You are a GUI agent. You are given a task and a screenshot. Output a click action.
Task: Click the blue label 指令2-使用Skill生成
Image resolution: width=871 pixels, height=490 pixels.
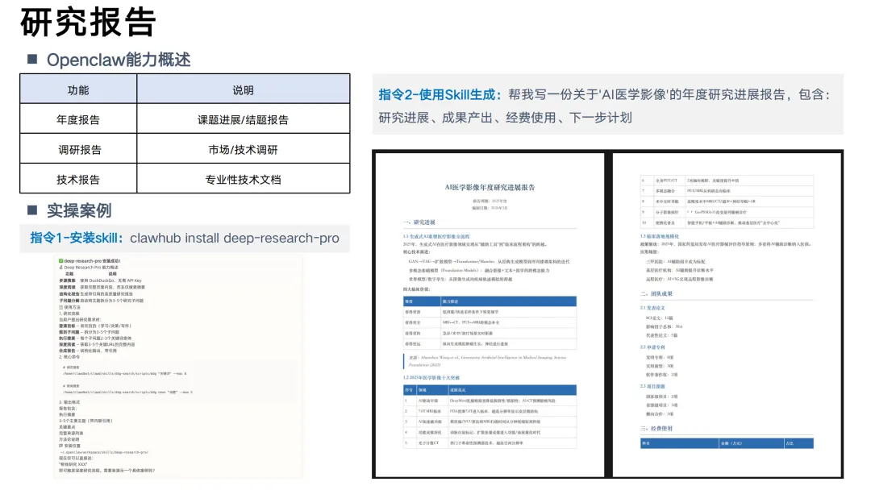(440, 94)
